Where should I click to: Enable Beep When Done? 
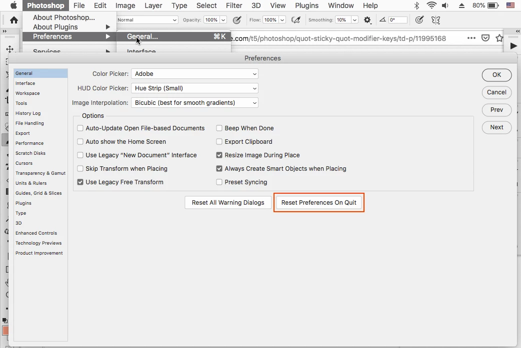coord(219,128)
